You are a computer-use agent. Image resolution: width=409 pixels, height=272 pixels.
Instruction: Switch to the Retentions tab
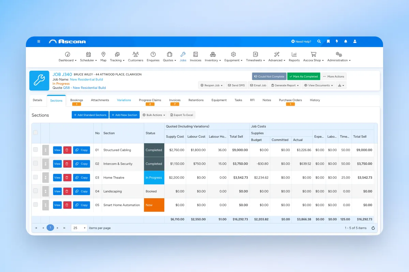click(196, 100)
